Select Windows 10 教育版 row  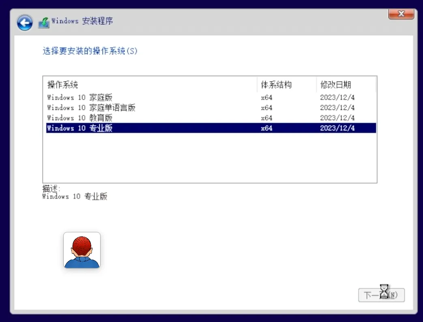tap(211, 118)
